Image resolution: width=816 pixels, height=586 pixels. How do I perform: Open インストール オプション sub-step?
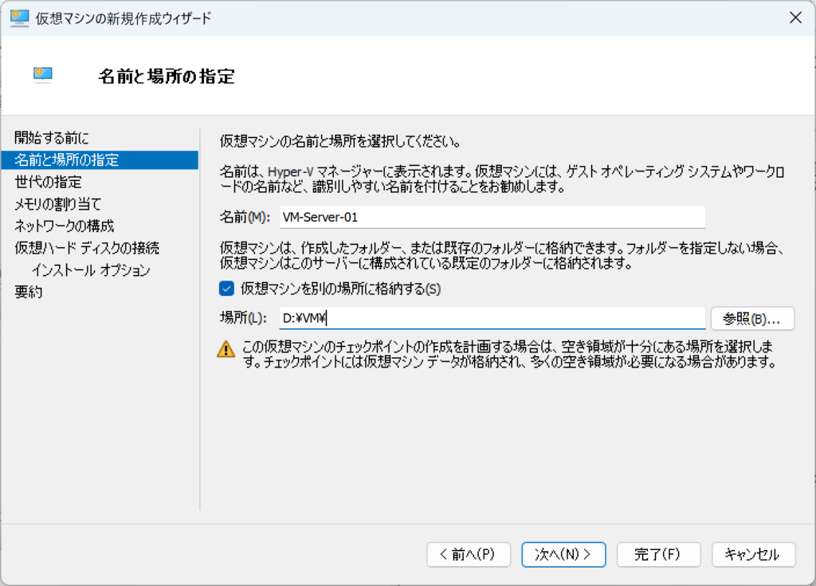[91, 270]
